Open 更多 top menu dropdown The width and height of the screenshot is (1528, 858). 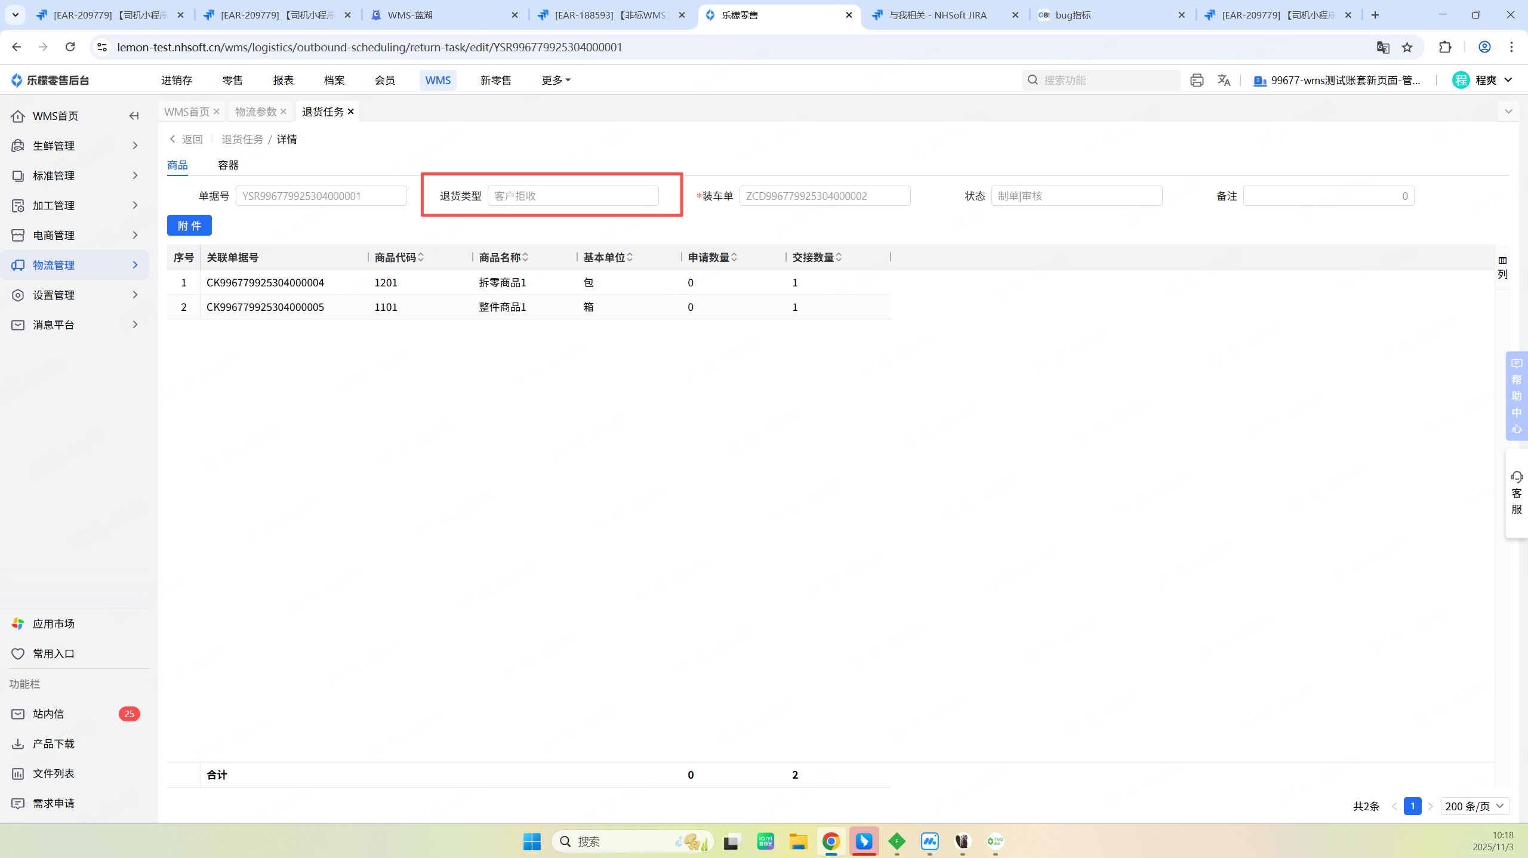click(x=556, y=80)
